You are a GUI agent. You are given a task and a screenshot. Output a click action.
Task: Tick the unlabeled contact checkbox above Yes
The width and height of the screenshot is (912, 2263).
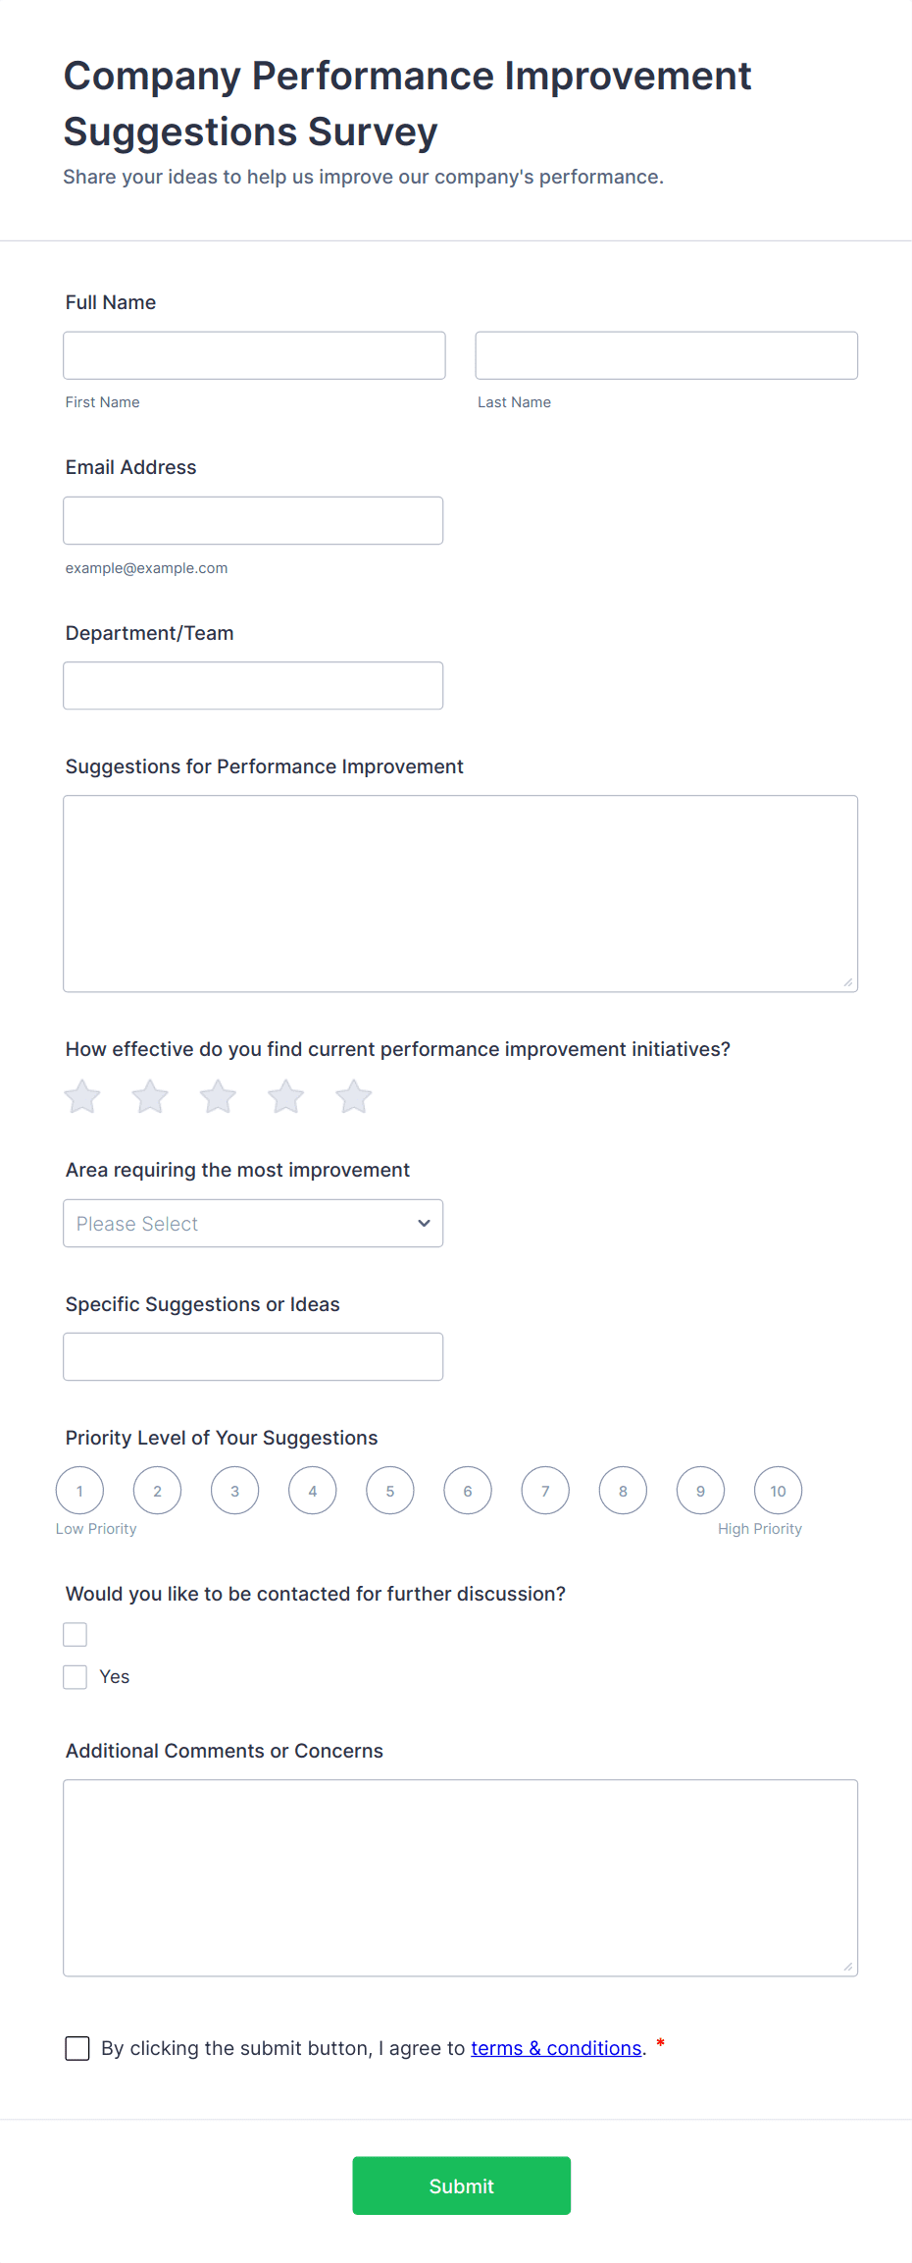click(76, 1635)
